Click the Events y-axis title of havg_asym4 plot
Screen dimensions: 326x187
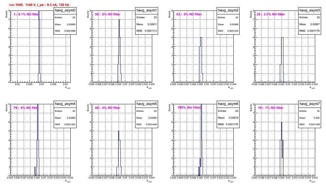pyautogui.click(x=7, y=108)
